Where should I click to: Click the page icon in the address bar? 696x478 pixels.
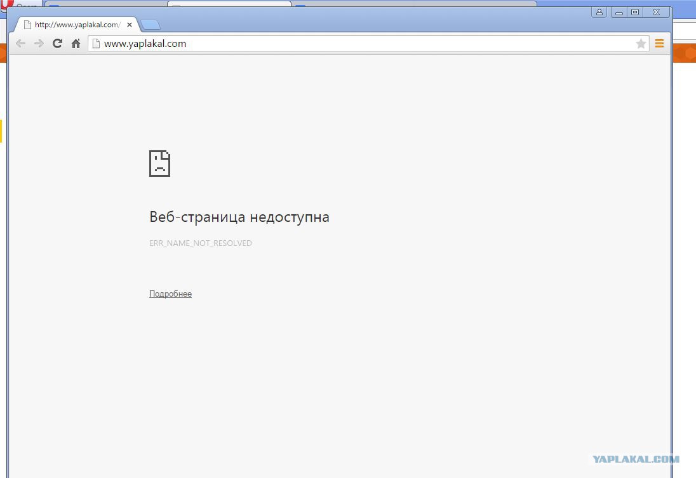click(x=96, y=43)
